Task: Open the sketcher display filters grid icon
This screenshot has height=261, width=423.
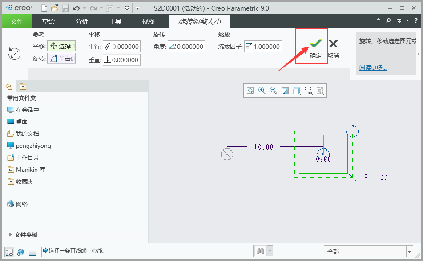Action: point(308,91)
